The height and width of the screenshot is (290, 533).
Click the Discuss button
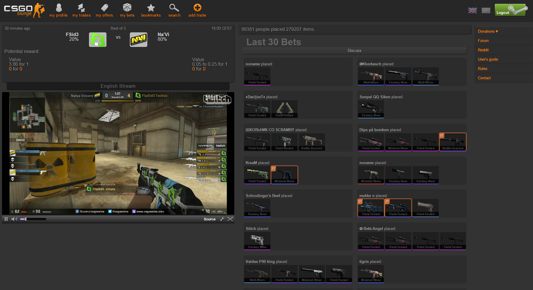354,51
